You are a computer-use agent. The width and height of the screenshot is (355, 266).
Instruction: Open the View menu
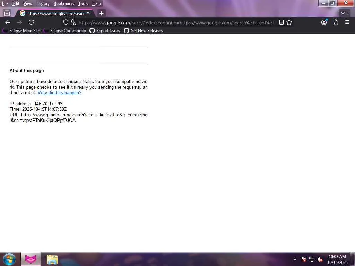(28, 3)
